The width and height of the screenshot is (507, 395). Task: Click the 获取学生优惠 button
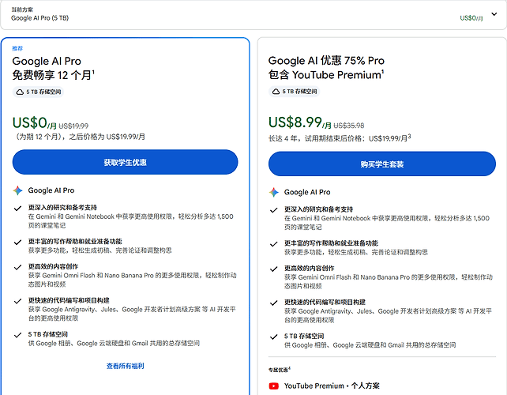[x=125, y=162]
